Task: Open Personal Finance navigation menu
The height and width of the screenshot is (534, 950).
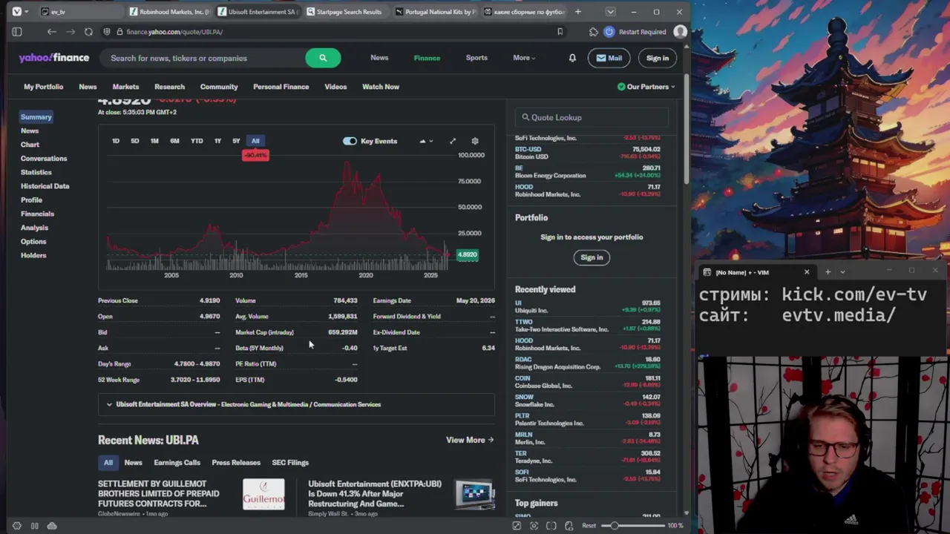Action: [x=281, y=87]
